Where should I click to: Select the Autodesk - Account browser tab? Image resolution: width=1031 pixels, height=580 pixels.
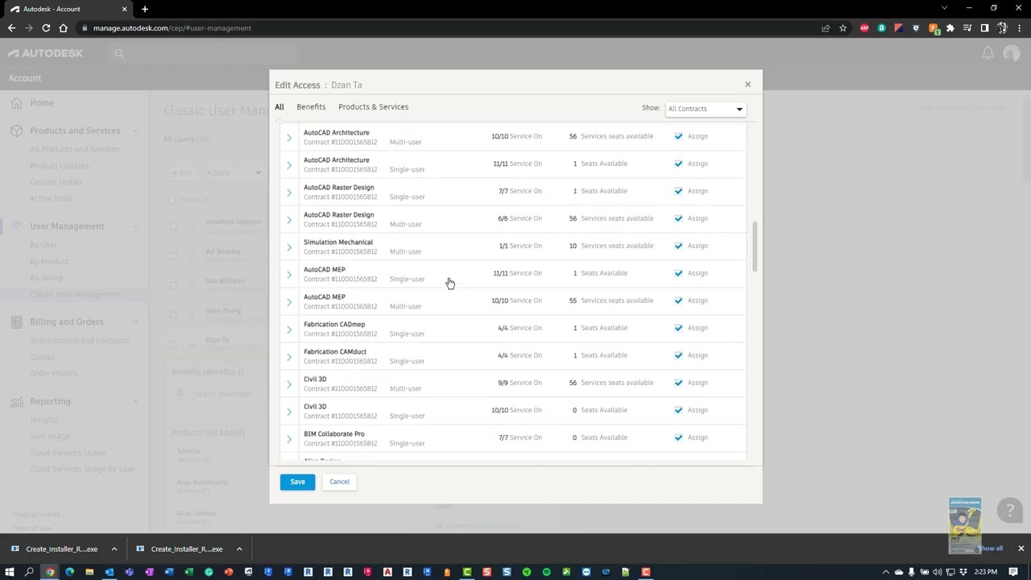pyautogui.click(x=68, y=9)
